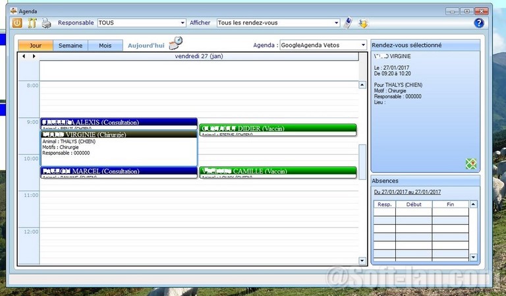Screen dimensions: 506x296
Task: Go to next day with right arrow
Action: point(34,57)
